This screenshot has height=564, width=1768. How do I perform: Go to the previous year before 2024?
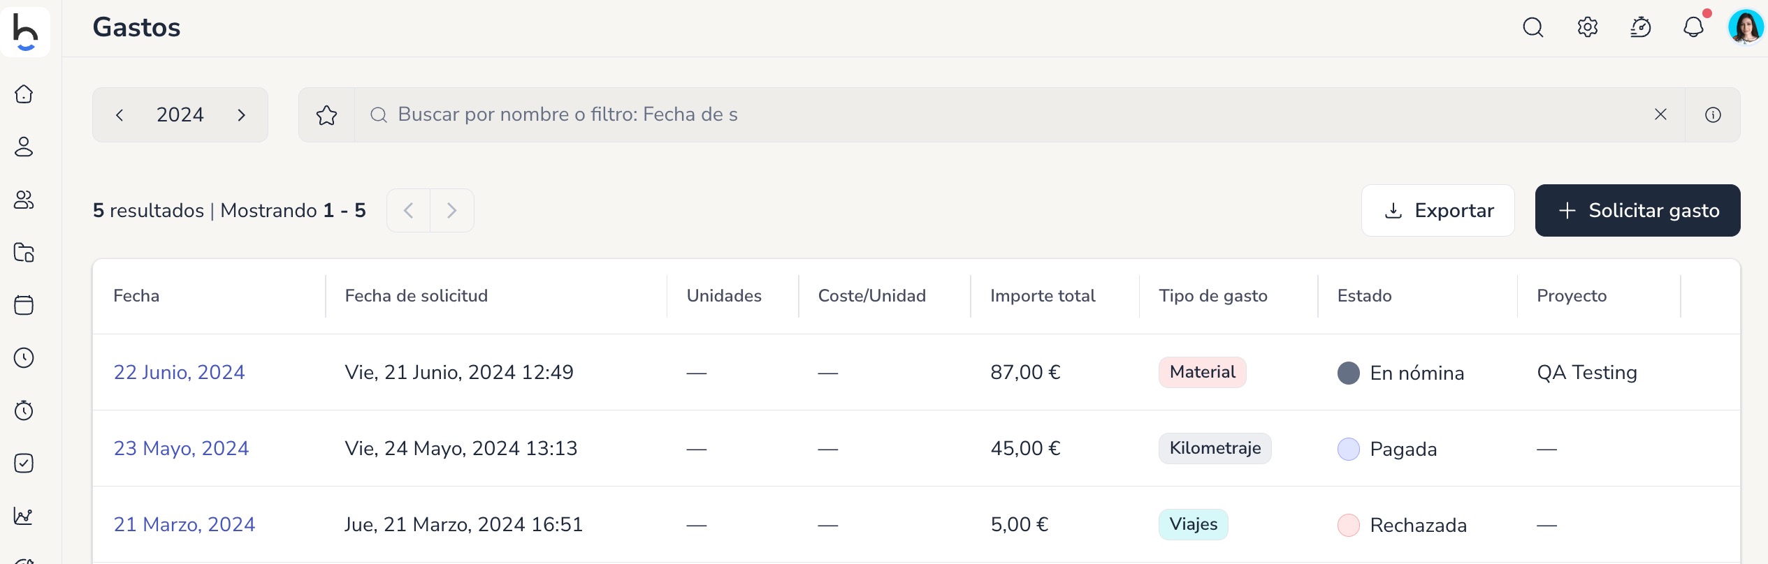click(x=119, y=114)
